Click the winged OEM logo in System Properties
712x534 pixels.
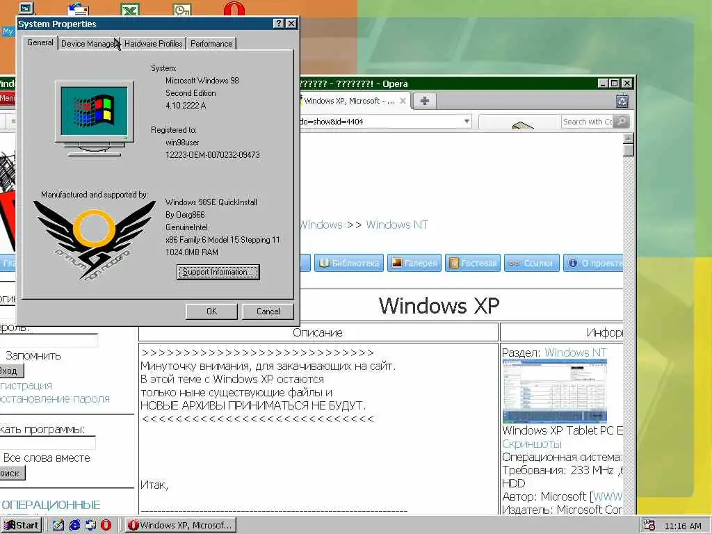point(95,240)
